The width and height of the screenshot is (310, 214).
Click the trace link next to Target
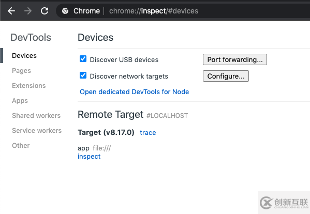[x=148, y=133]
